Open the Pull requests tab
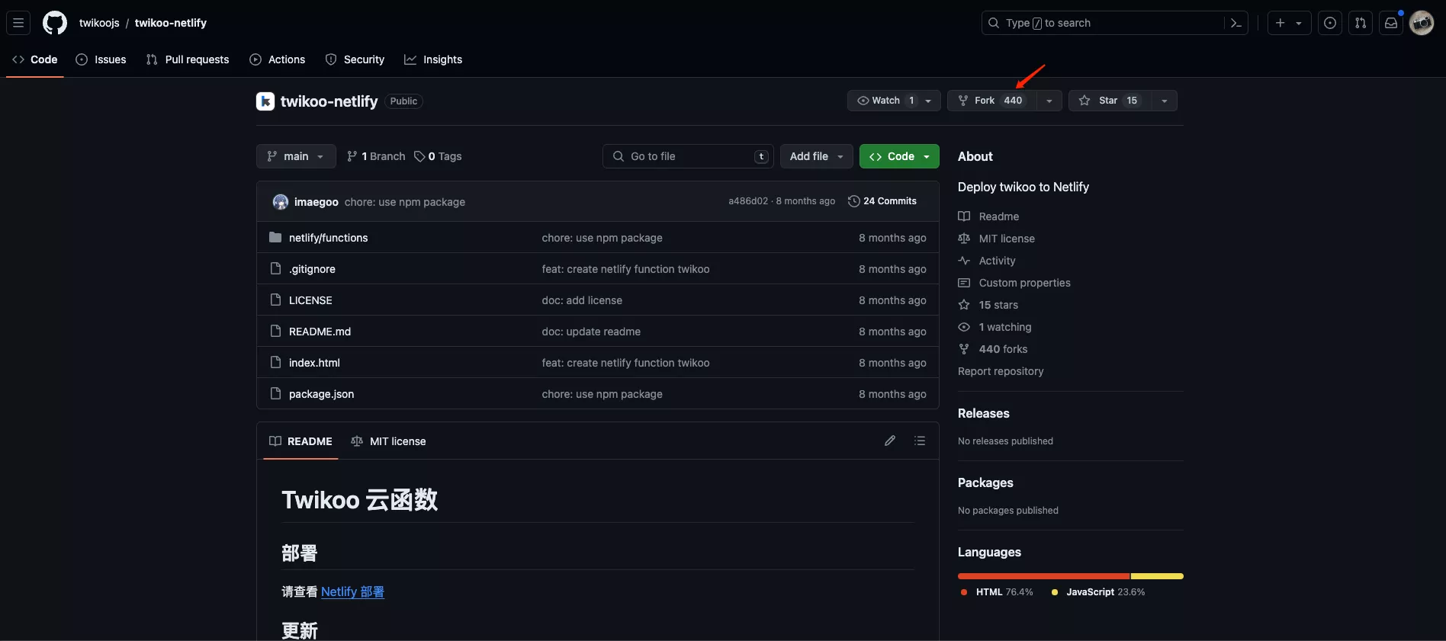Viewport: 1446px width, 641px height. click(188, 59)
